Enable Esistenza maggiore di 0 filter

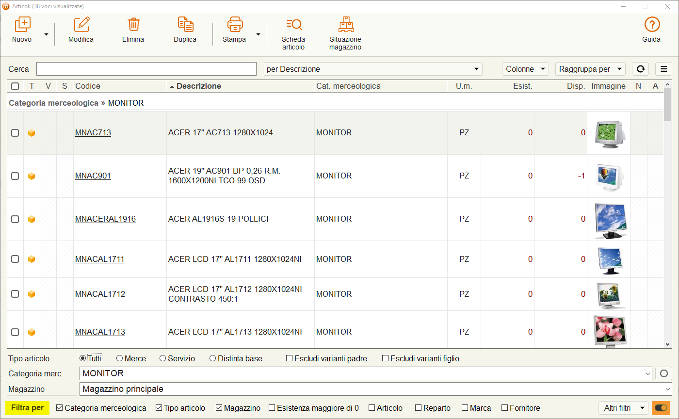[272, 408]
